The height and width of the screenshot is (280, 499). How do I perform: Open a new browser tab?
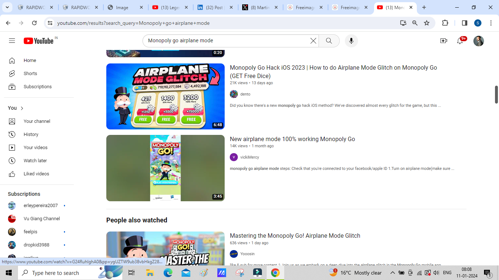coord(424,7)
